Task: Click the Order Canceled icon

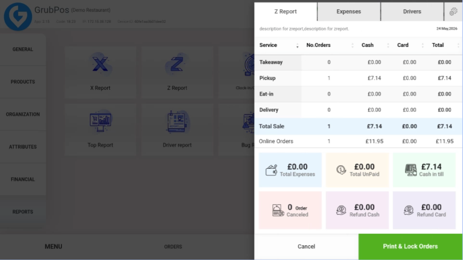Action: pos(278,210)
